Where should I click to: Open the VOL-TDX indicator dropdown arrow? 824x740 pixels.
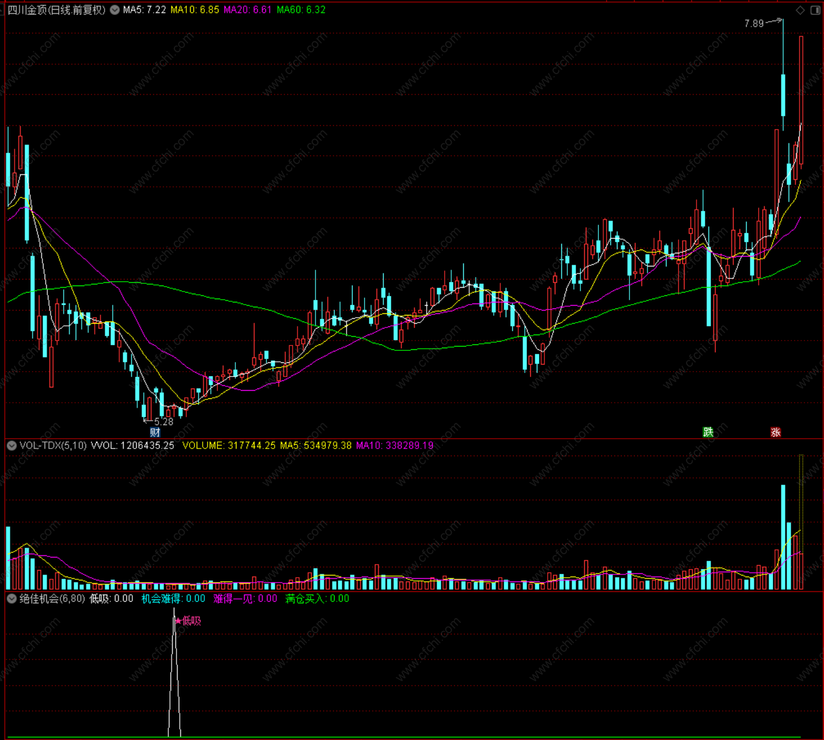pyautogui.click(x=11, y=445)
